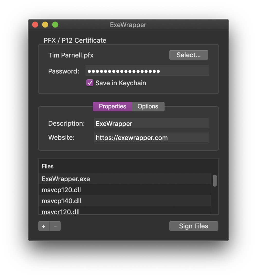This screenshot has height=278, width=257.
Task: Zoom the window with the green button
Action: [55, 25]
